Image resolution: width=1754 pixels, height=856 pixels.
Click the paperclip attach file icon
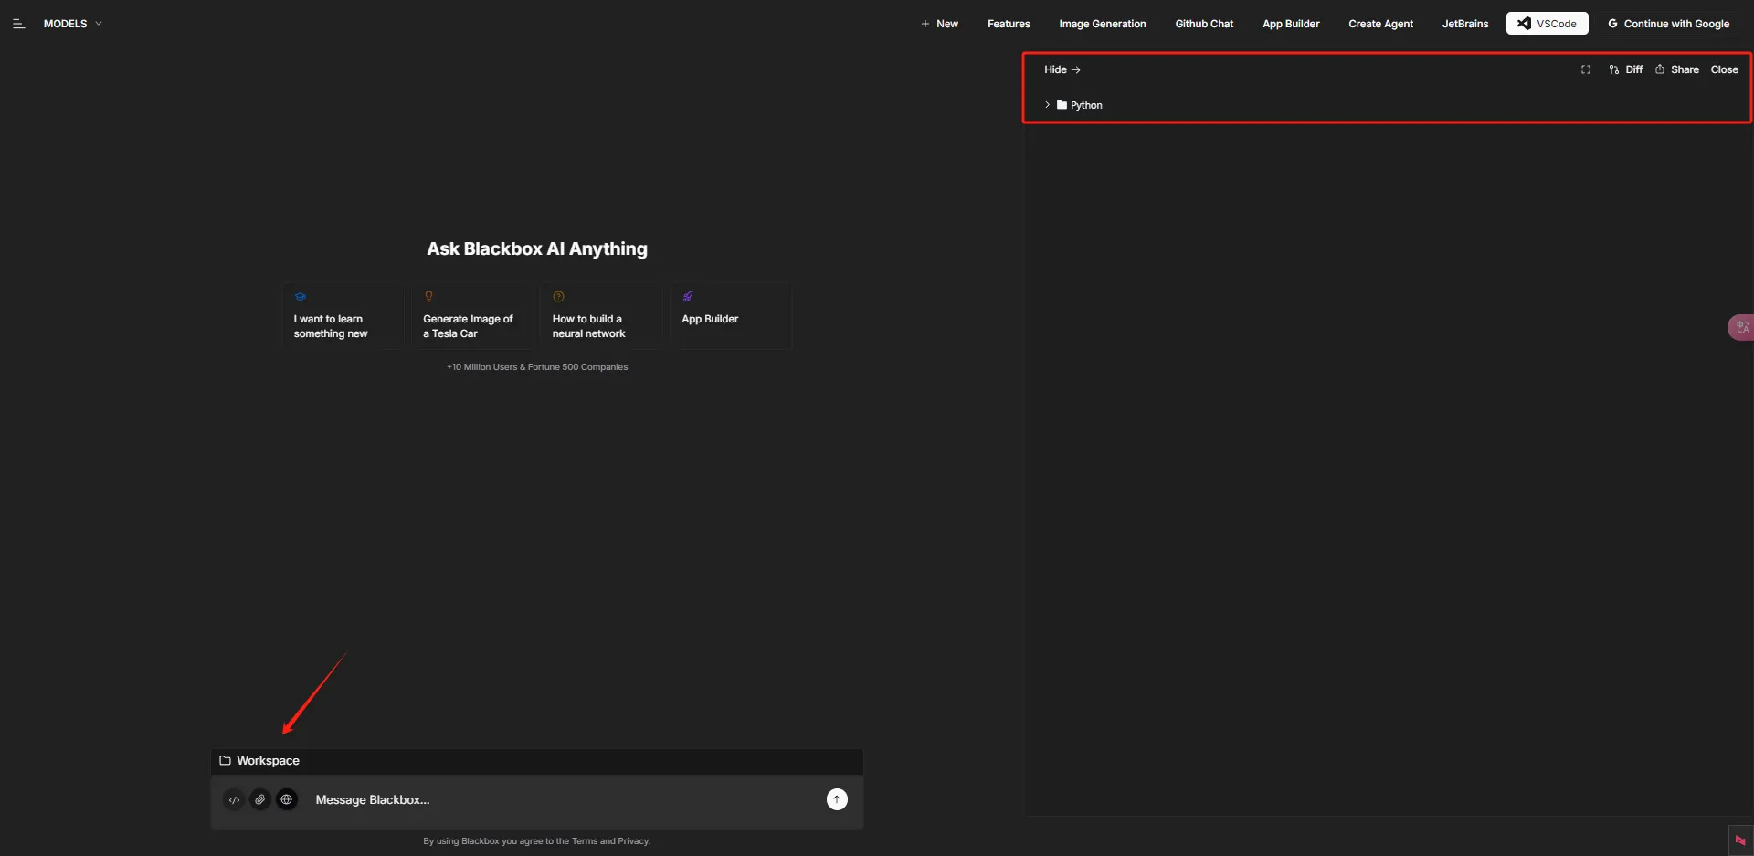260,800
